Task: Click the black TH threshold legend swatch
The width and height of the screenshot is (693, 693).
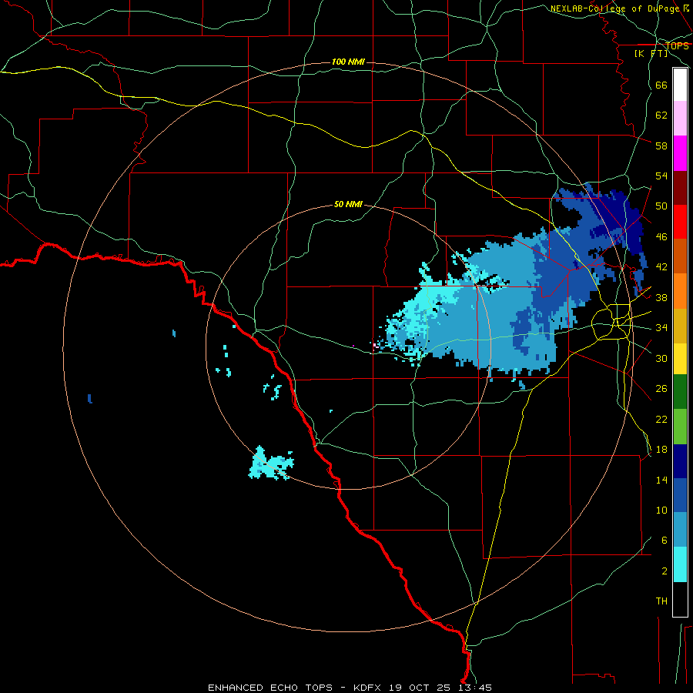Action: pyautogui.click(x=680, y=599)
